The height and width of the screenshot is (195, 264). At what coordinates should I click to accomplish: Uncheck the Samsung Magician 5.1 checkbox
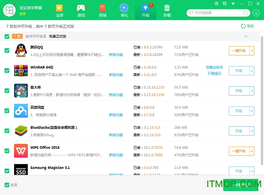pyautogui.click(x=7, y=171)
